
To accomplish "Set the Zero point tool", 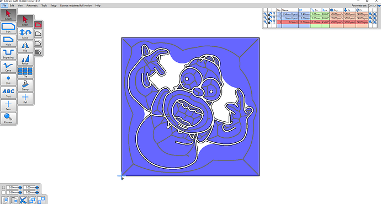I will tap(8, 105).
